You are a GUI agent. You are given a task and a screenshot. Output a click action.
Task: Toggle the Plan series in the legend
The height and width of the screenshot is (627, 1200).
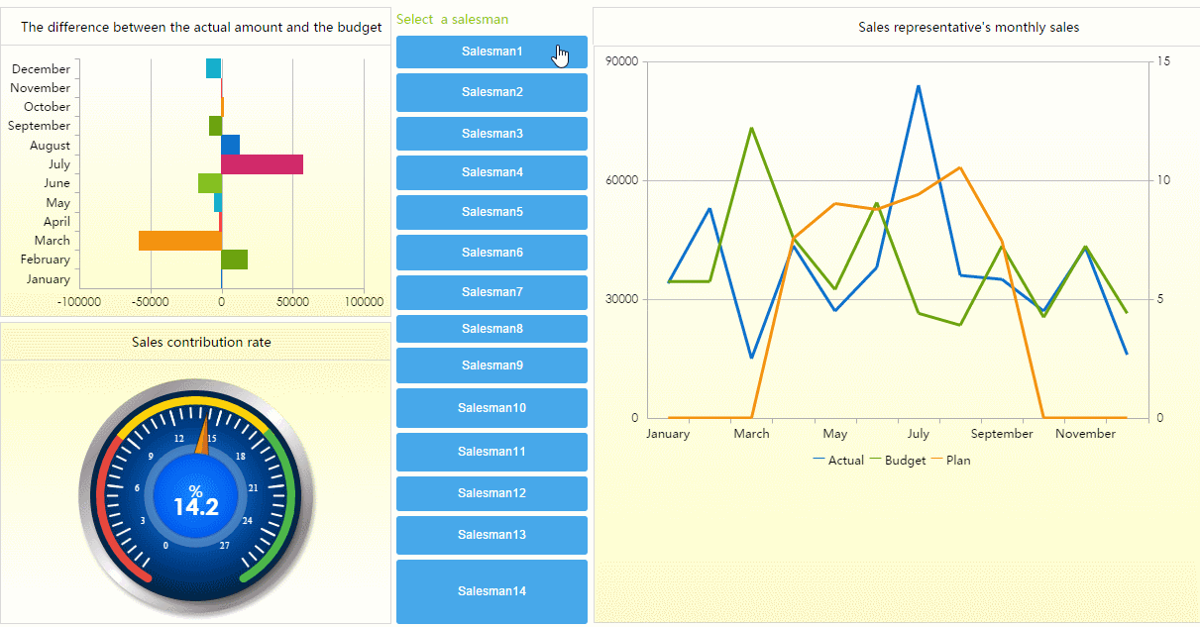click(951, 461)
